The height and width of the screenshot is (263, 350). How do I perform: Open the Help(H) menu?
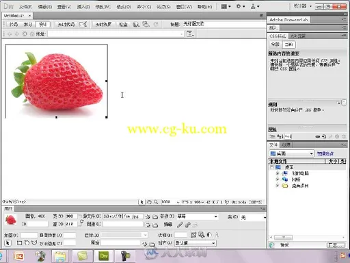pyautogui.click(x=204, y=7)
